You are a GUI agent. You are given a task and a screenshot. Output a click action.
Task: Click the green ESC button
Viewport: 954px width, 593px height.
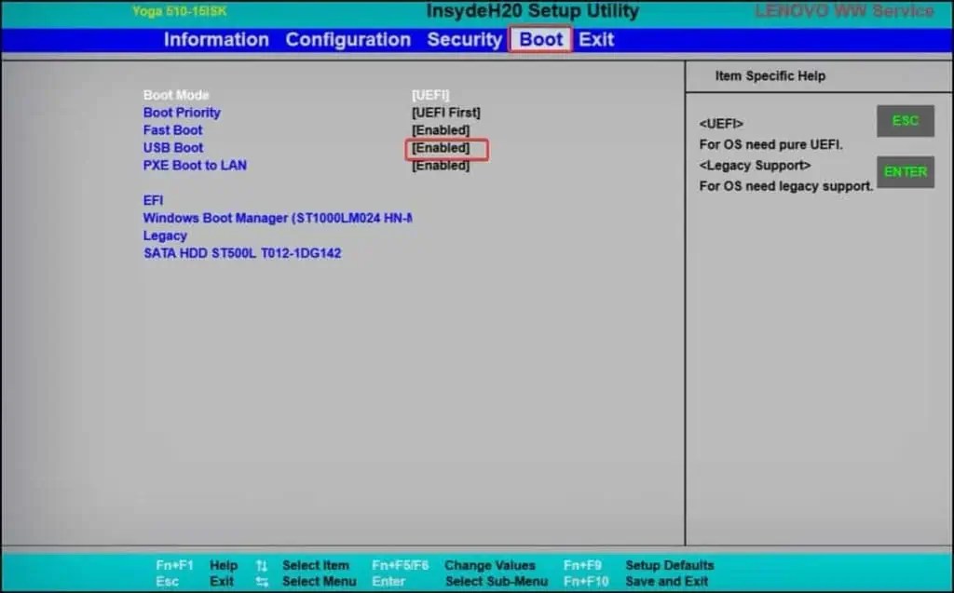tap(905, 121)
